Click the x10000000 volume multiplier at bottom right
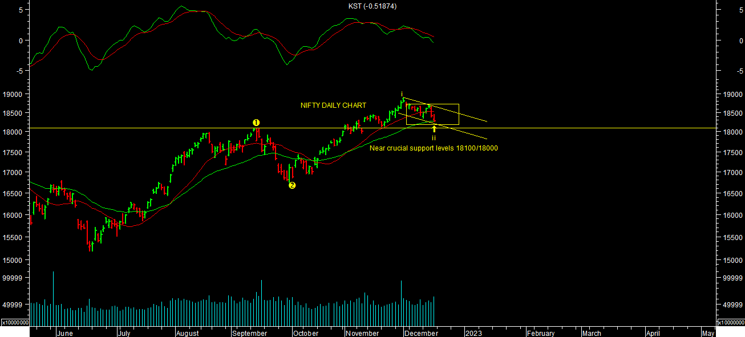This screenshot has width=745, height=337. coord(730,322)
